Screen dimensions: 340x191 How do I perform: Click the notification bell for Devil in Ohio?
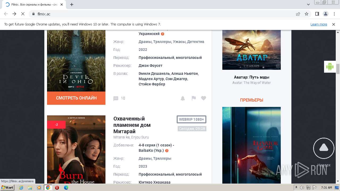point(183,98)
